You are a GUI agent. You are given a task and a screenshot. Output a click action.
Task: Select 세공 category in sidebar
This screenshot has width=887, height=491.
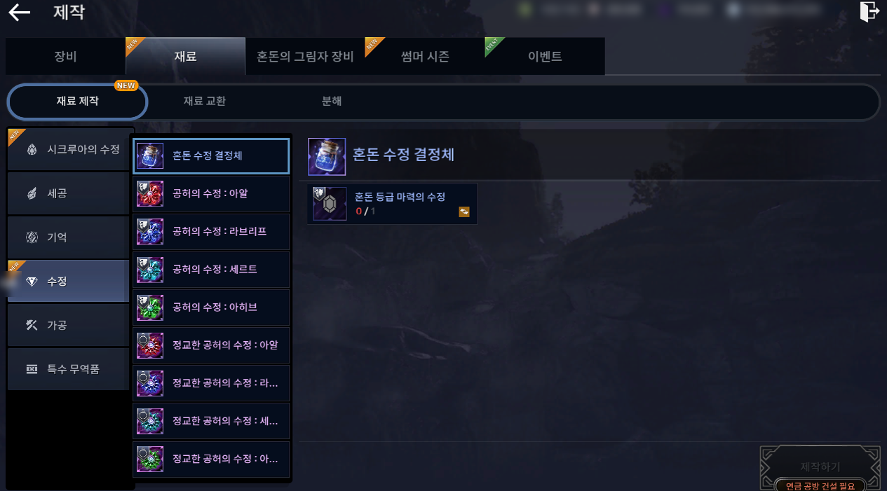tap(69, 193)
